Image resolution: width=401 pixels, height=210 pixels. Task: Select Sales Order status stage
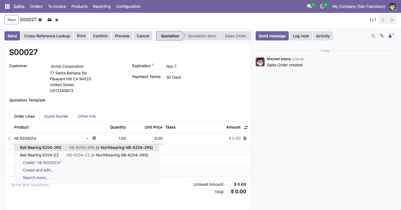(236, 36)
